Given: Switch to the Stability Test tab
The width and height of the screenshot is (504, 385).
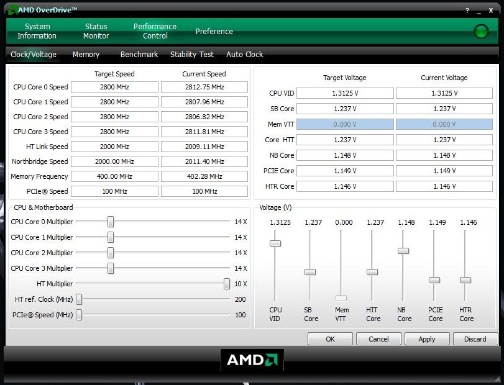Looking at the screenshot, I should coord(192,55).
